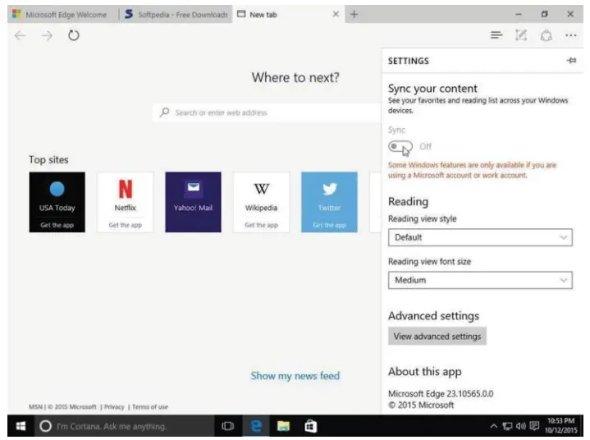
Task: Open the Netflix top site tile
Action: (126, 202)
